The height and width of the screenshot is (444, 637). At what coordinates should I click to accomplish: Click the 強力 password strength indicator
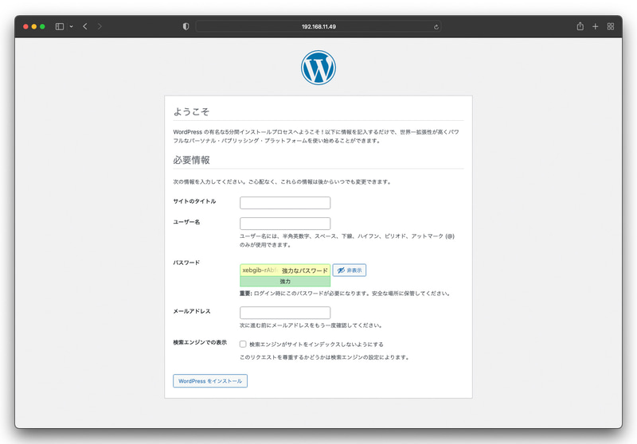tap(285, 281)
